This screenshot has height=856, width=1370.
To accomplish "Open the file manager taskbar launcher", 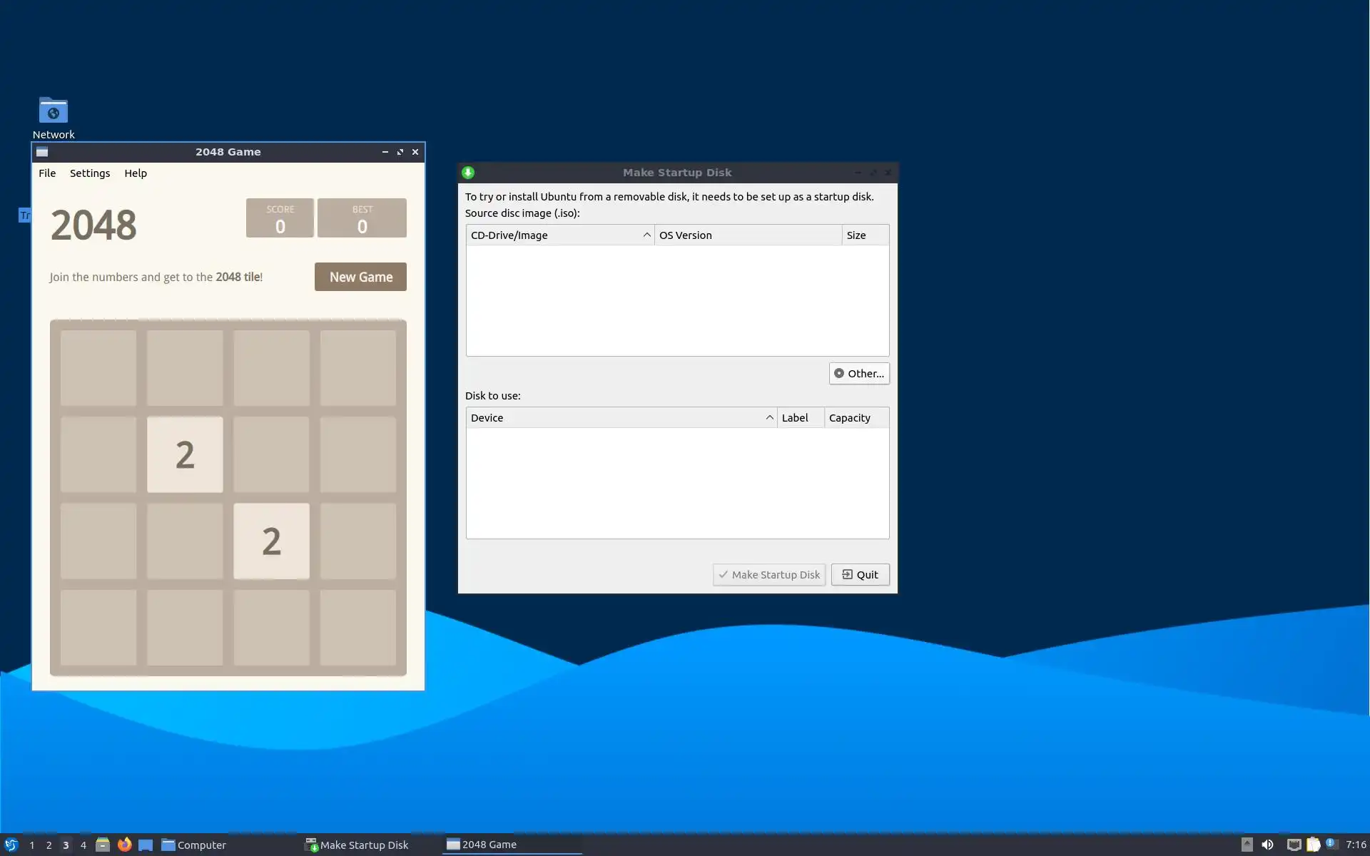I will (x=103, y=845).
